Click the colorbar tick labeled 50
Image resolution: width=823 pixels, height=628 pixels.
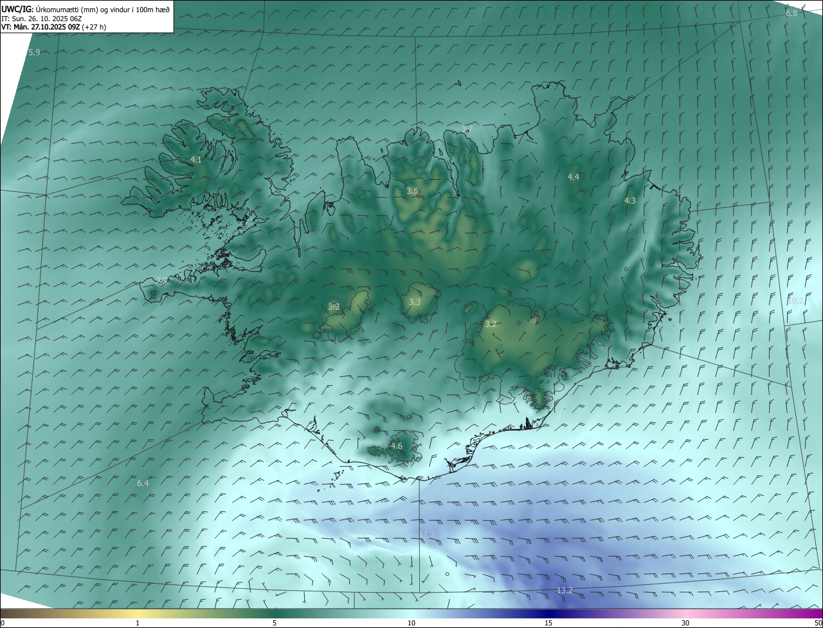[818, 623]
